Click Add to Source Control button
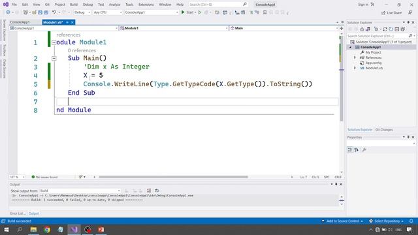This screenshot has width=418, height=235. tap(342, 221)
